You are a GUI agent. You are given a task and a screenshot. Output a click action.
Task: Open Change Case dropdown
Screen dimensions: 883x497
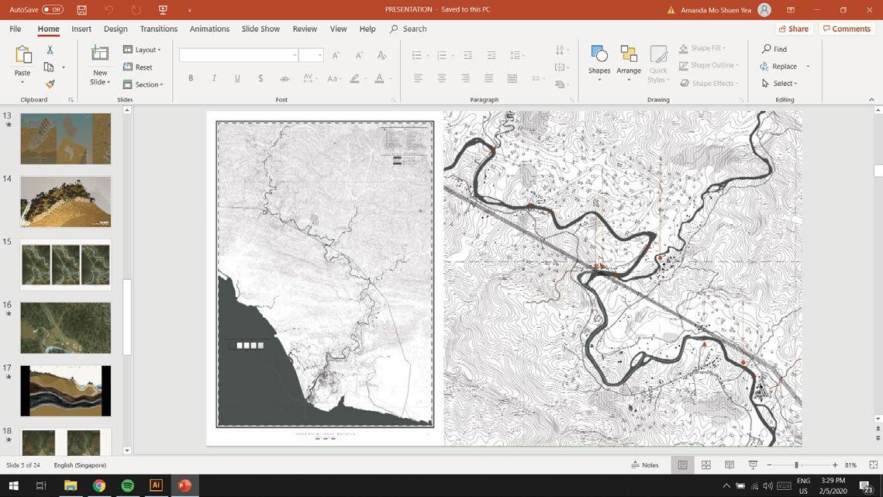(x=333, y=78)
